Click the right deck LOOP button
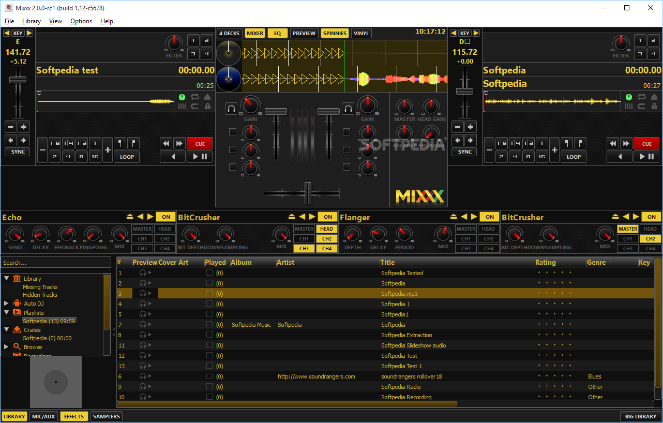 (574, 157)
